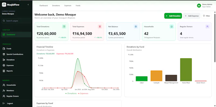Click the Baitul Maal bar in chart
Image resolution: width=216 pixels, height=107 pixels.
[x=186, y=70]
